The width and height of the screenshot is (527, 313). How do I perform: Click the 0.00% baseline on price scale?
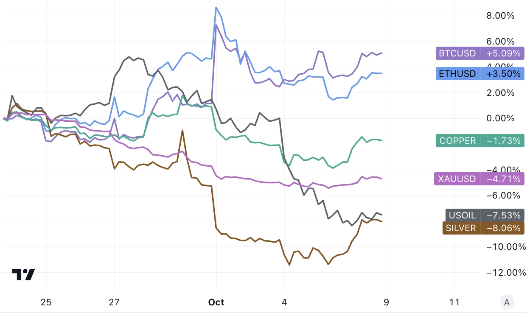(500, 118)
